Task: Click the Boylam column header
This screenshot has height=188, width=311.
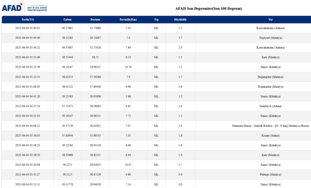Action: (x=95, y=20)
